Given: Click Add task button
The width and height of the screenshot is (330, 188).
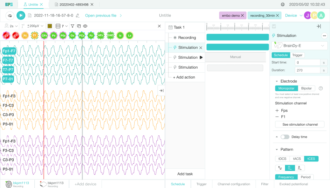Looking at the screenshot, I should (x=185, y=174).
